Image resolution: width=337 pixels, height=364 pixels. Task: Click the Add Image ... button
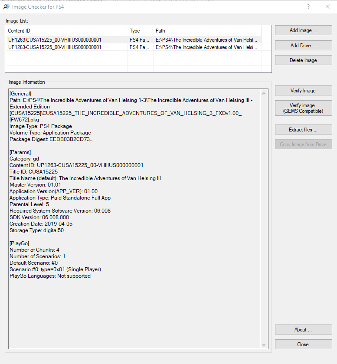click(x=303, y=30)
